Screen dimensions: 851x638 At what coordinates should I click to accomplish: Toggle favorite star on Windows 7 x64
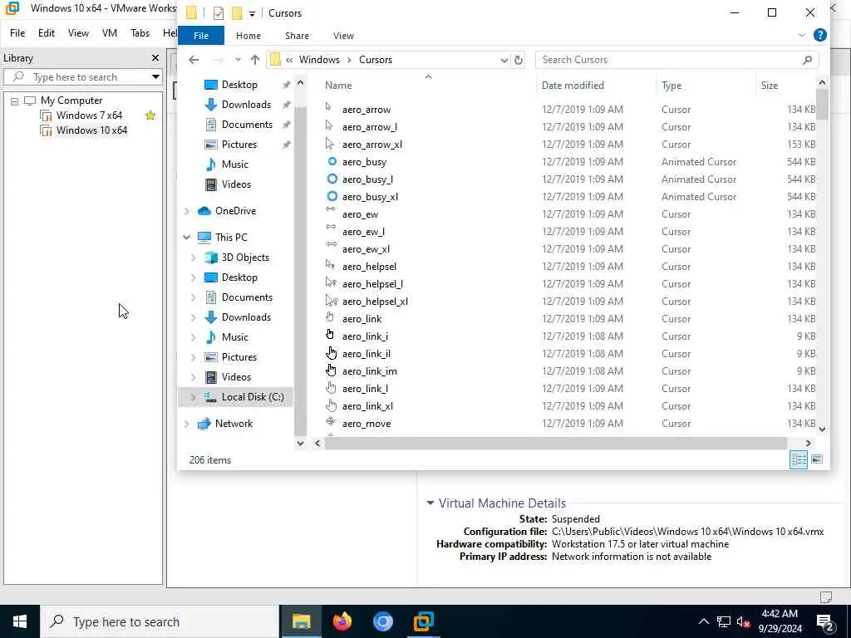(150, 115)
